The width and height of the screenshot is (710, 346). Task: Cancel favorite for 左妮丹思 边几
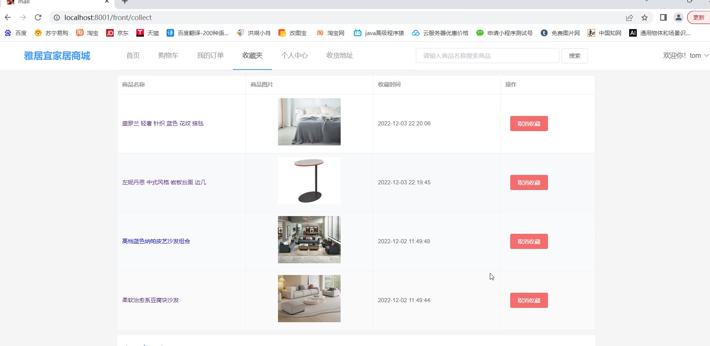pos(529,182)
